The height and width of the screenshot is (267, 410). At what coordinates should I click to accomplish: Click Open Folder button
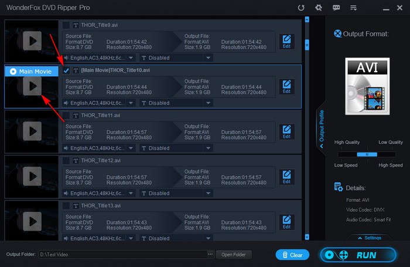click(234, 255)
